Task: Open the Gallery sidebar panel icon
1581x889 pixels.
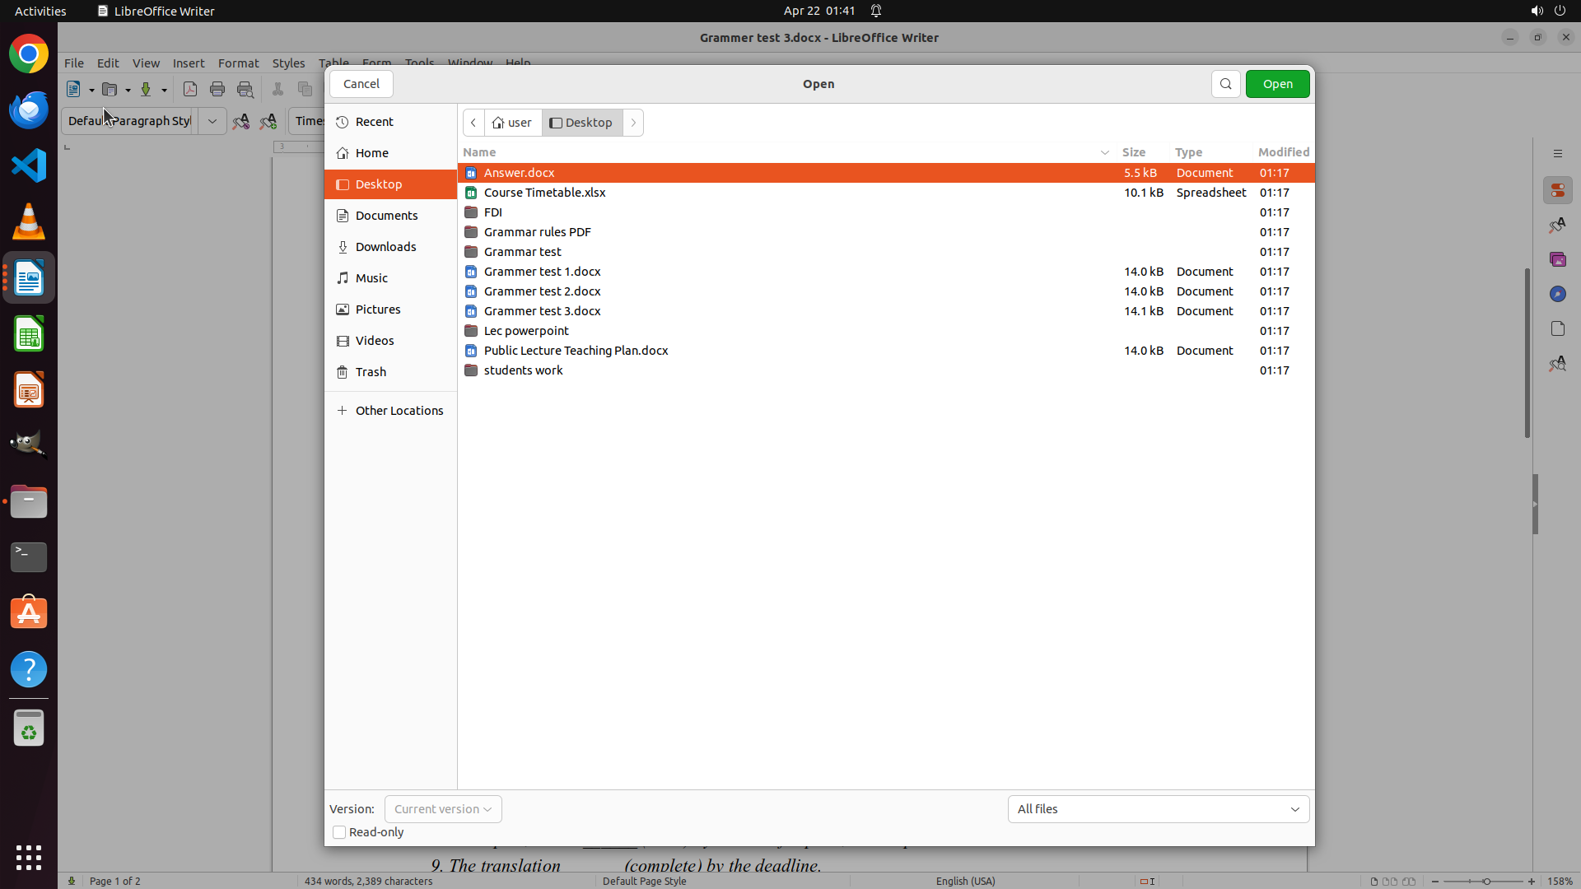Action: (x=1557, y=259)
